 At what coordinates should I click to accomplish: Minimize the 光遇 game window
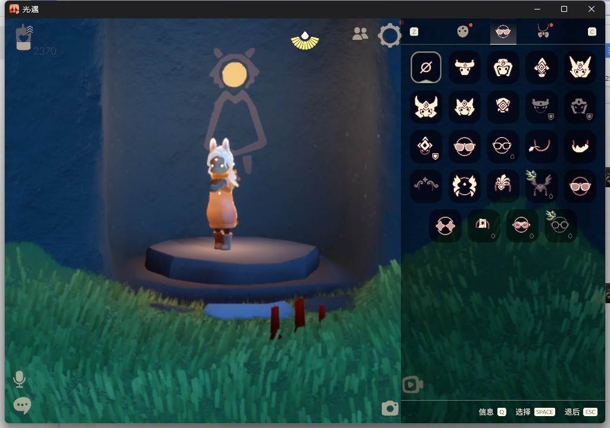tap(537, 9)
